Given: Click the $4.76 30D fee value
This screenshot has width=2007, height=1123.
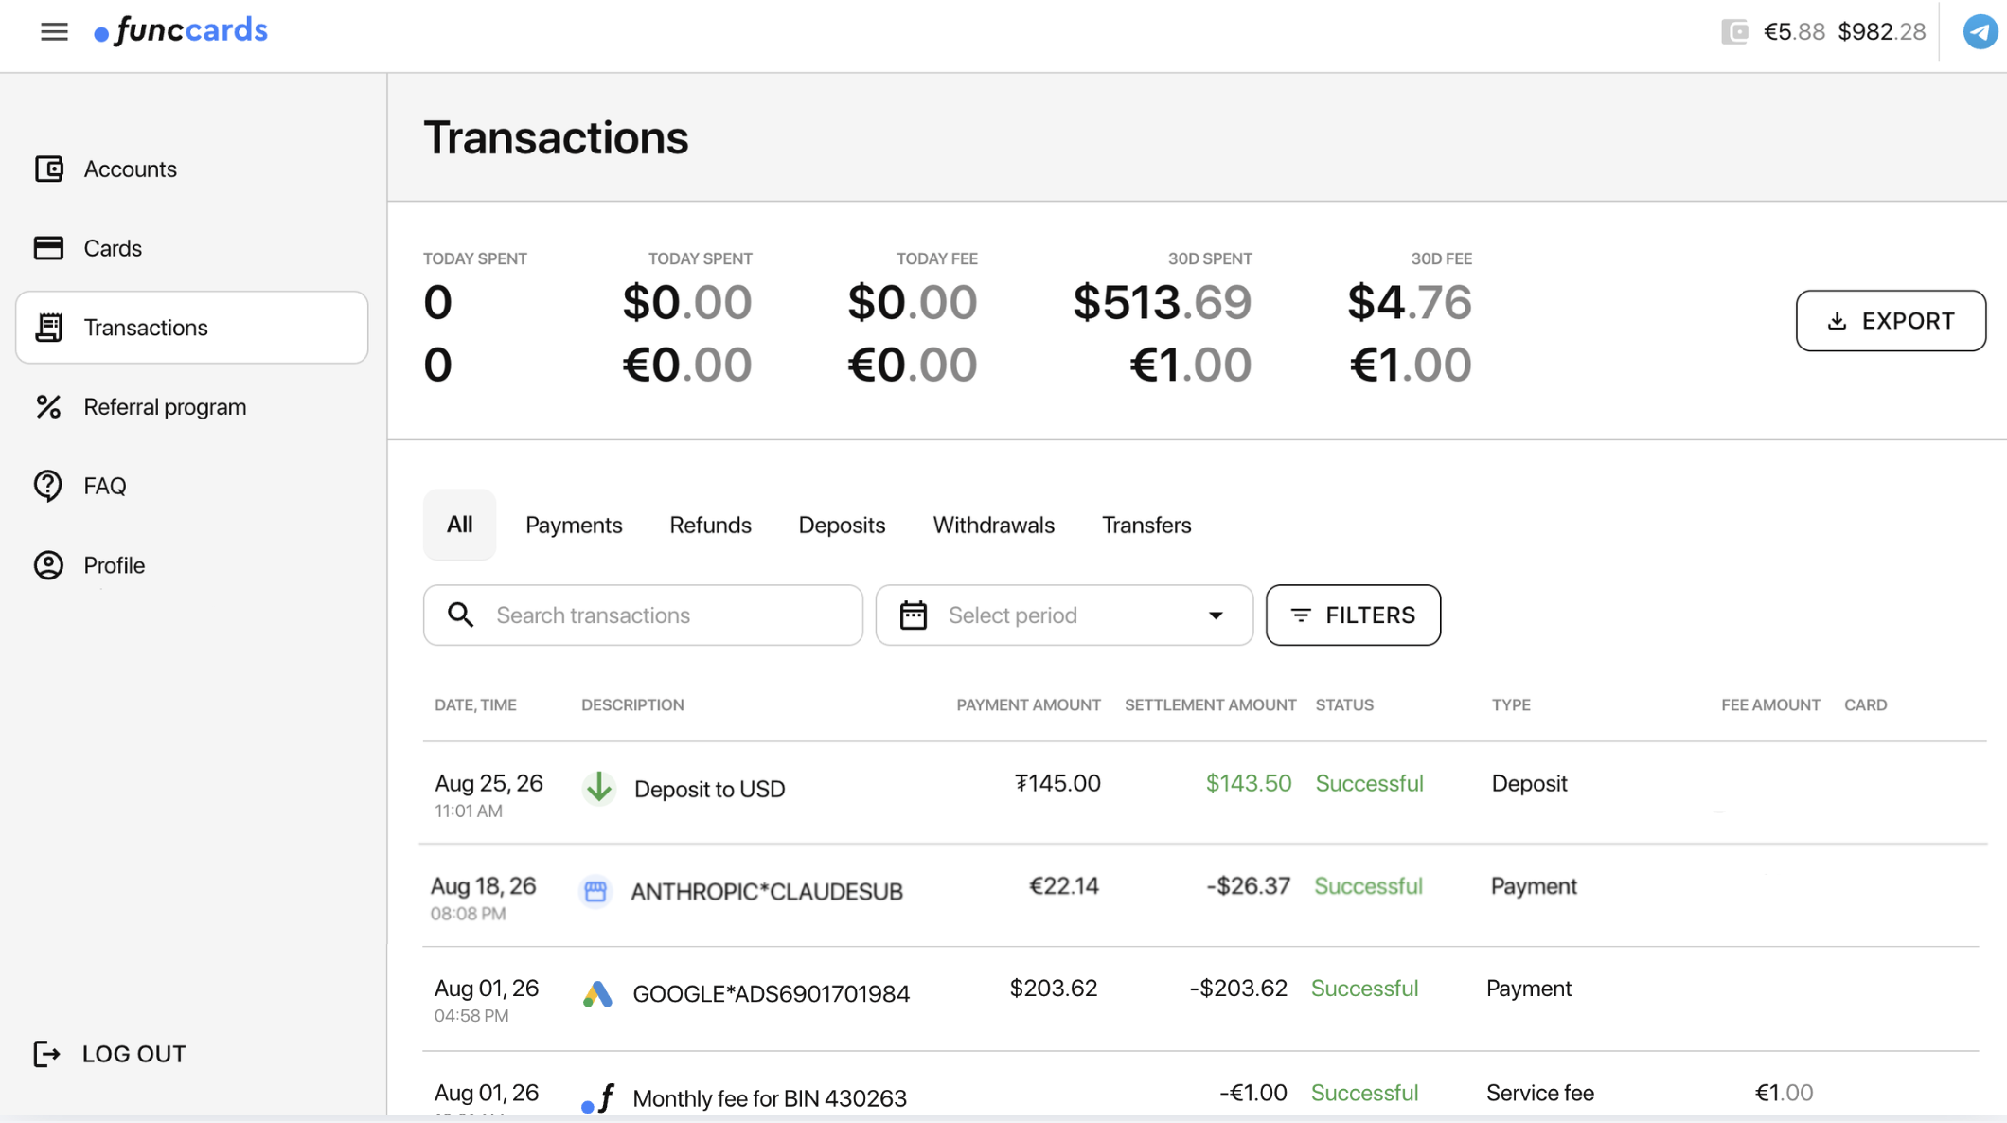Looking at the screenshot, I should click(1410, 303).
